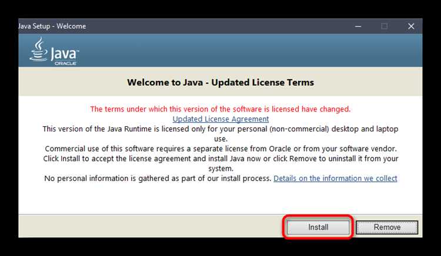441x256 pixels.
Task: Close the Java Setup dialog
Action: point(411,26)
